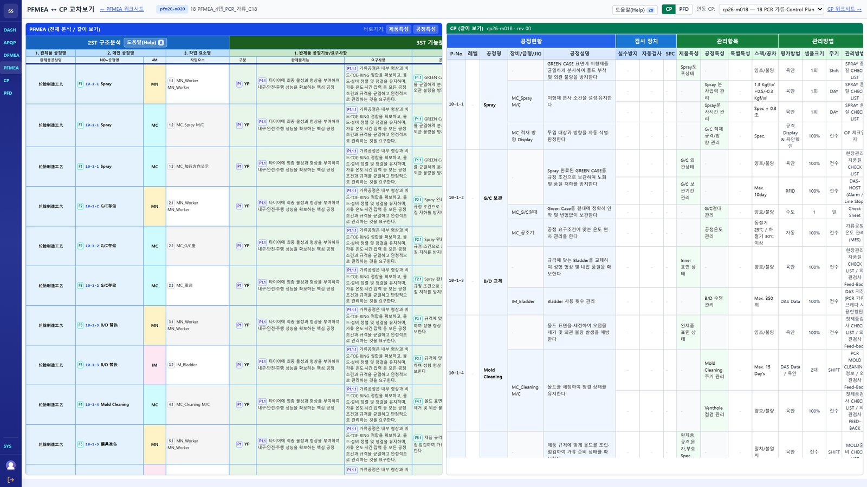Select CP item in left sidebar
Image resolution: width=867 pixels, height=487 pixels.
click(x=7, y=81)
